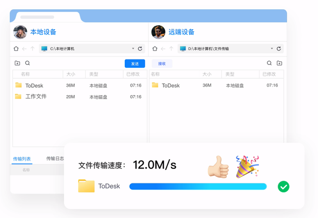The image size is (318, 218).
Task: Click the 远端设备 title
Action: (x=181, y=32)
